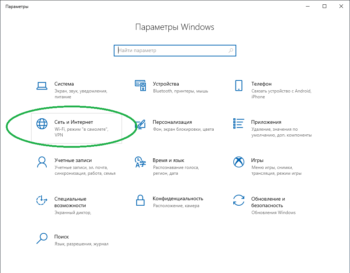Click the list icon for Приложения
Image resolution: width=350 pixels, height=273 pixels.
[x=238, y=123]
